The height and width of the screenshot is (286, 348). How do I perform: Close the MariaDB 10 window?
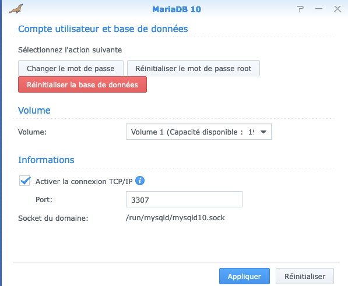point(338,9)
